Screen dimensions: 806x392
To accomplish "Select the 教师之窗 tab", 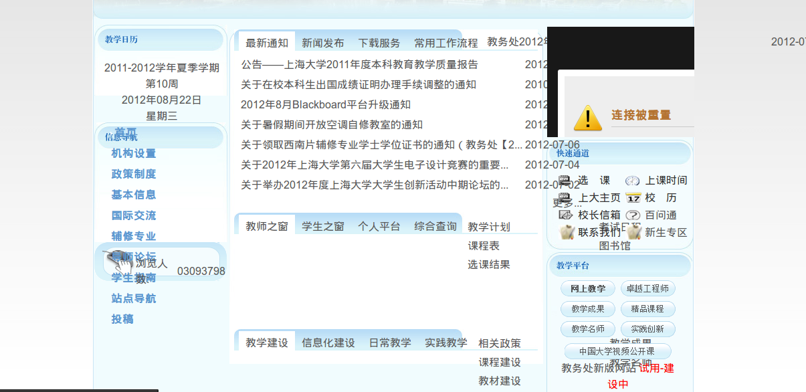I will pos(267,226).
